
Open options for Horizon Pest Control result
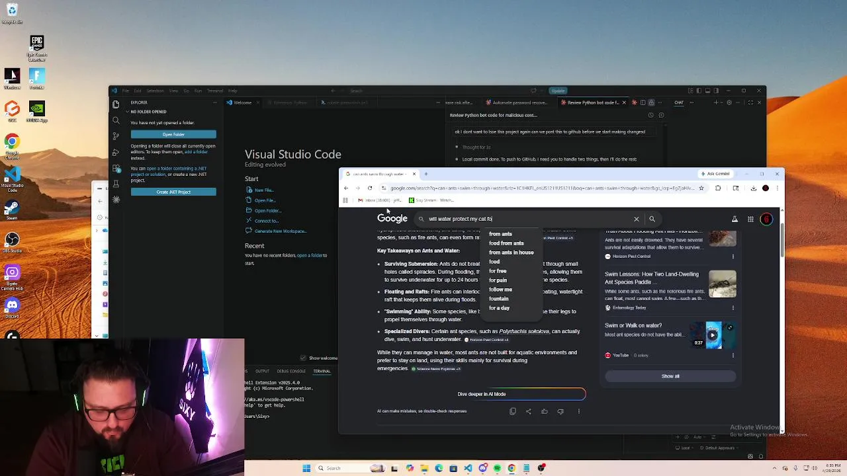click(733, 257)
